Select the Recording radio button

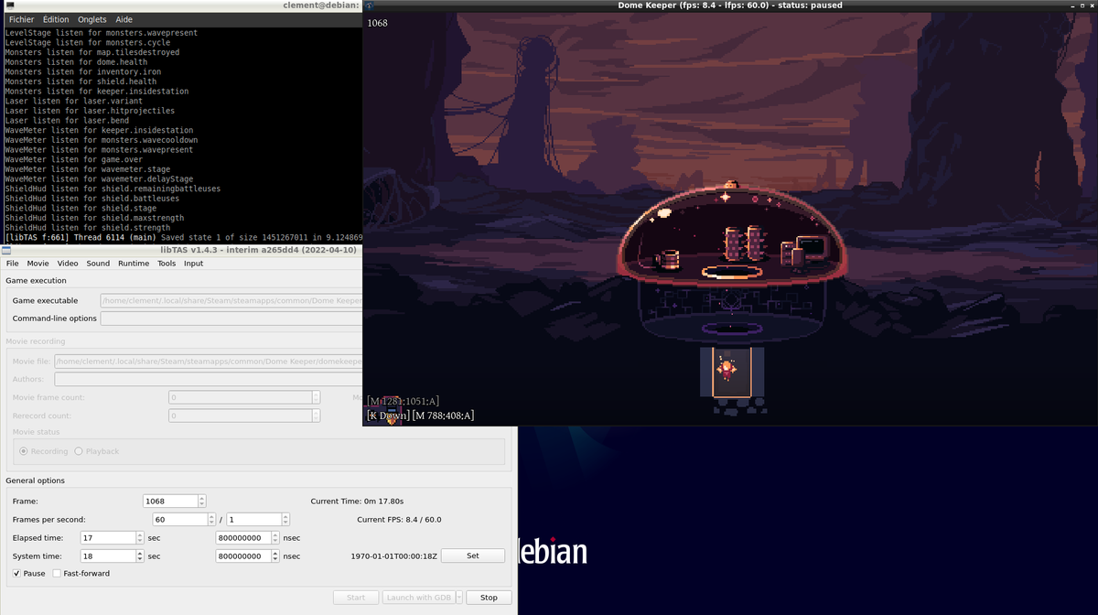[25, 451]
